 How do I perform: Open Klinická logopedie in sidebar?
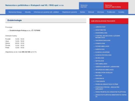coord(102,52)
